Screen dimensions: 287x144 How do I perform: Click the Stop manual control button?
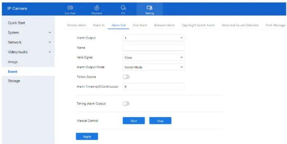tap(160, 121)
